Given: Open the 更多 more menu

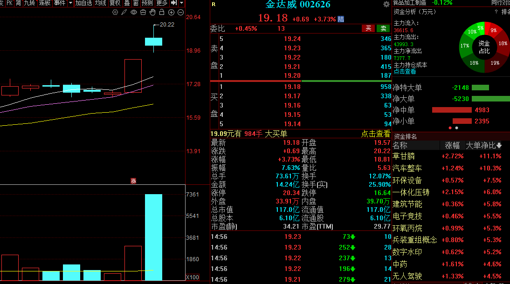Looking at the screenshot, I should point(162,3).
